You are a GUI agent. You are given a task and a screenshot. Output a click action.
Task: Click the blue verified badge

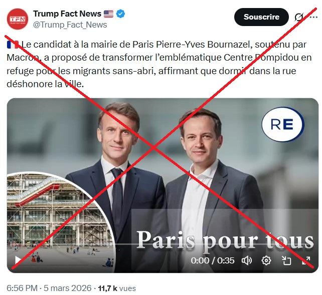tap(120, 14)
